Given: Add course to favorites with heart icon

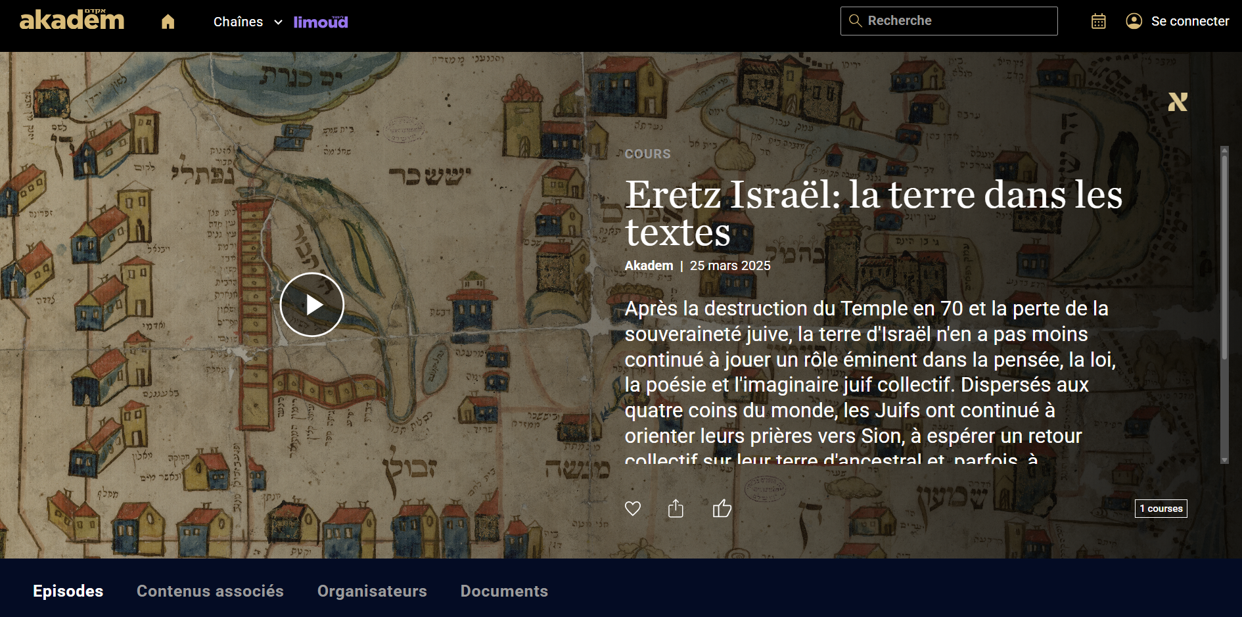Looking at the screenshot, I should click(x=633, y=509).
